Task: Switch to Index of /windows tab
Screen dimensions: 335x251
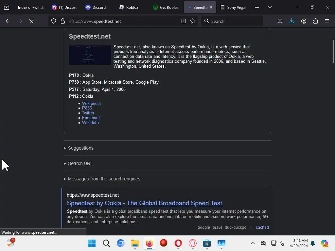Action: pos(31,7)
